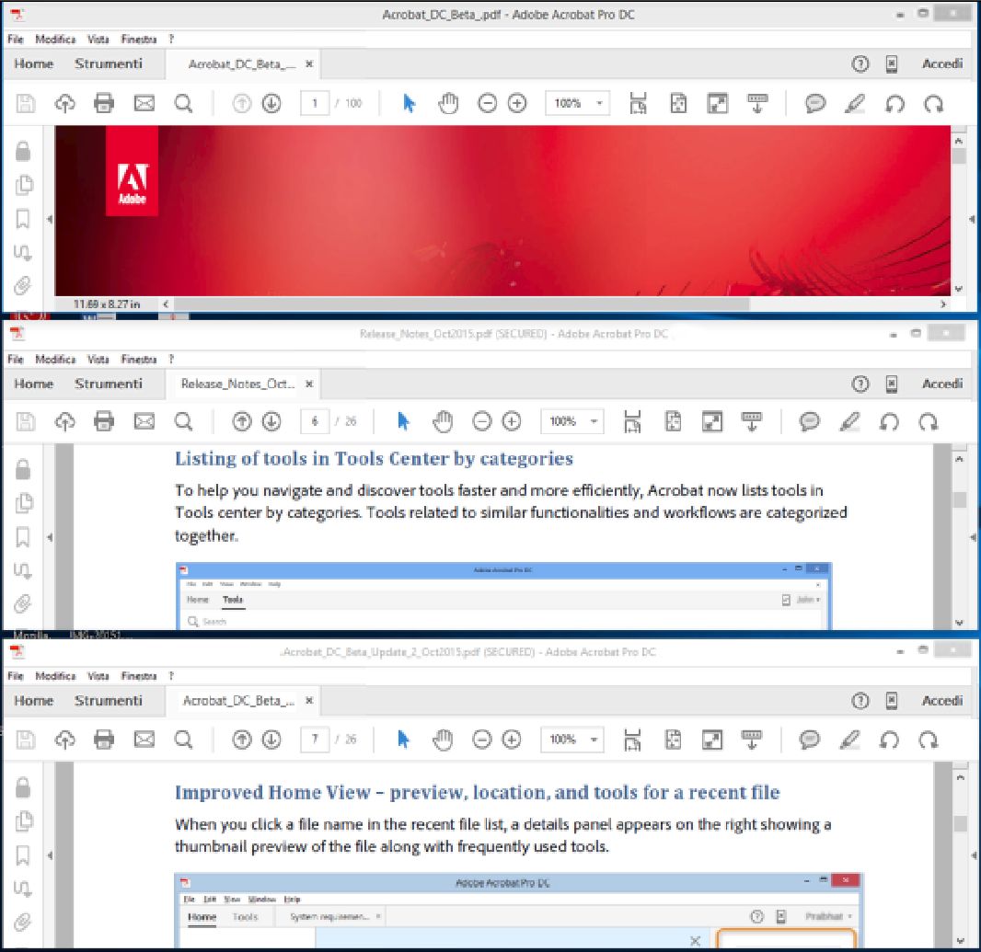Click mobile link icon in Release_Notes window
Screen dimensions: 981x952
pyautogui.click(x=892, y=384)
